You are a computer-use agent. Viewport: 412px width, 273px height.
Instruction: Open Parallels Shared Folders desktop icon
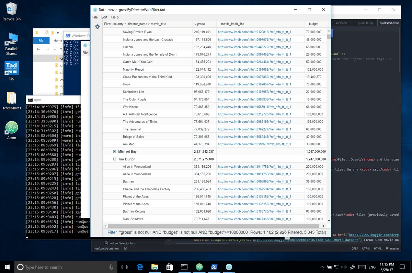12,44
